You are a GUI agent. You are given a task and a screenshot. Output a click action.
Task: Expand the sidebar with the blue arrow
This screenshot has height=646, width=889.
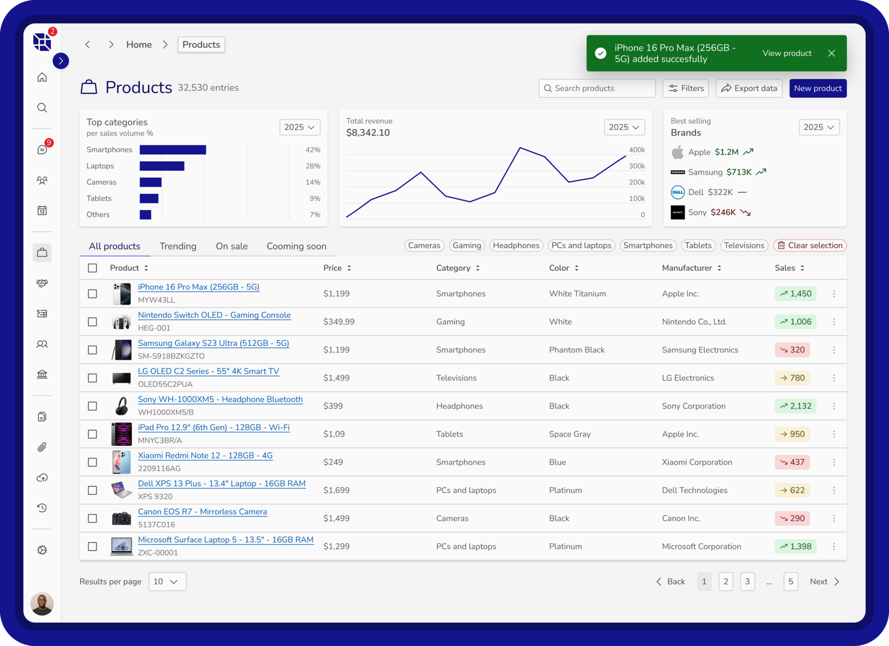point(61,61)
